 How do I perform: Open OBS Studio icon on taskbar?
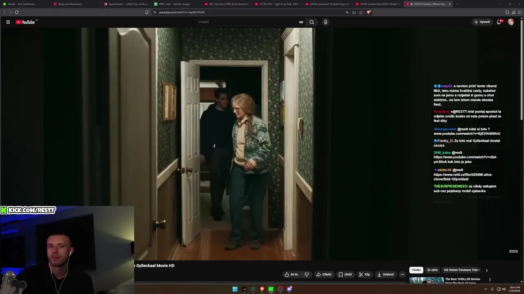click(x=280, y=289)
